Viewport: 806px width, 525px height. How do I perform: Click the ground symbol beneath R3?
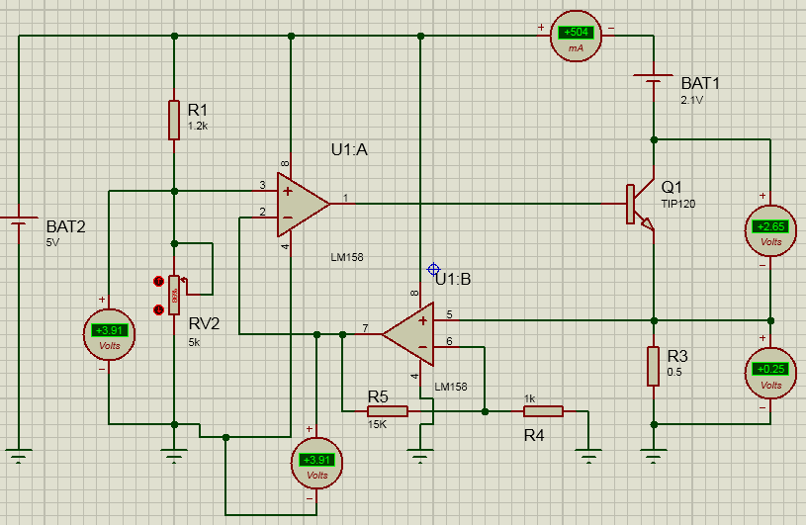click(654, 456)
